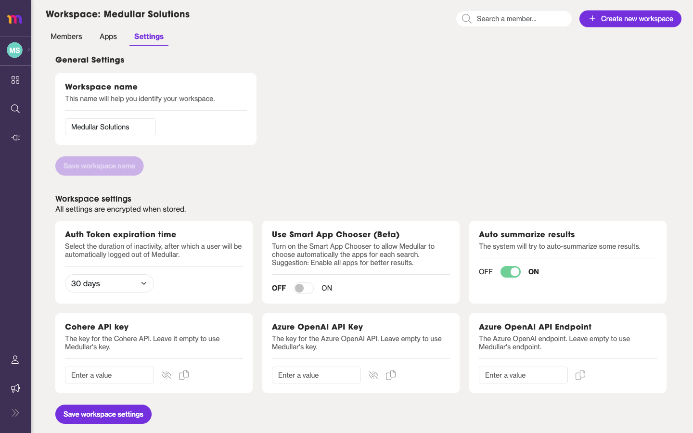Focus the Azure OpenAI API Key input
Screen dimensions: 693x433
click(x=316, y=375)
